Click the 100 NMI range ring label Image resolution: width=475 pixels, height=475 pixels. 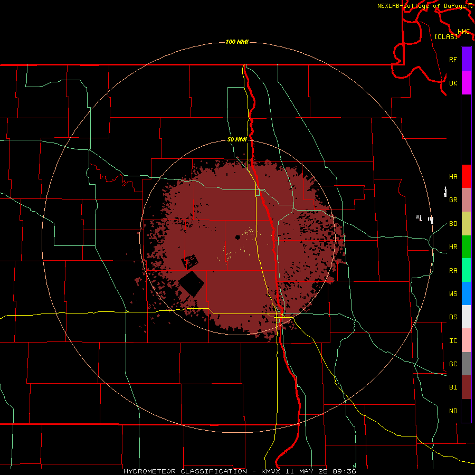[x=237, y=42]
